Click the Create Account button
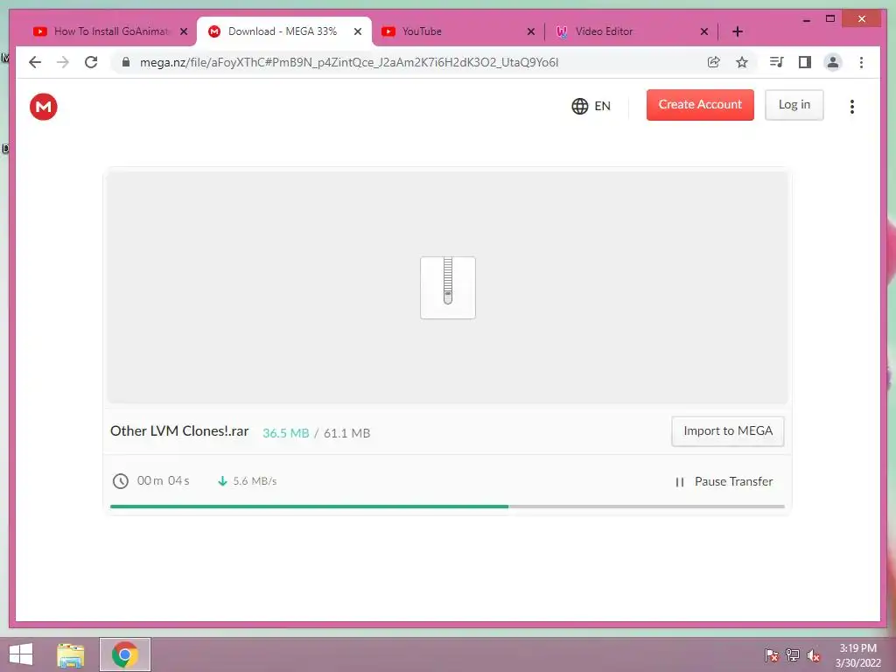The width and height of the screenshot is (896, 672). coord(700,105)
